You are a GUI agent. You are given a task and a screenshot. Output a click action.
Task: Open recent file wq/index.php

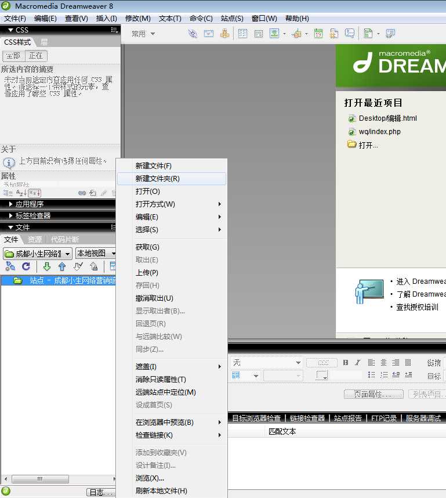[380, 132]
